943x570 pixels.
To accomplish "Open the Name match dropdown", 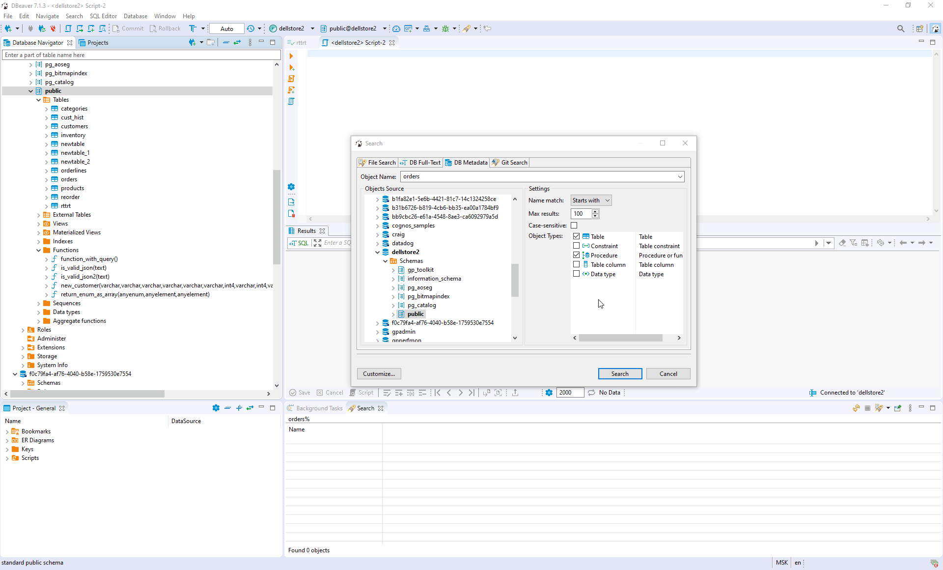I will point(591,200).
